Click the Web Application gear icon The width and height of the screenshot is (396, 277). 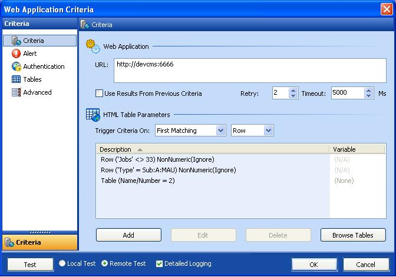pos(93,46)
